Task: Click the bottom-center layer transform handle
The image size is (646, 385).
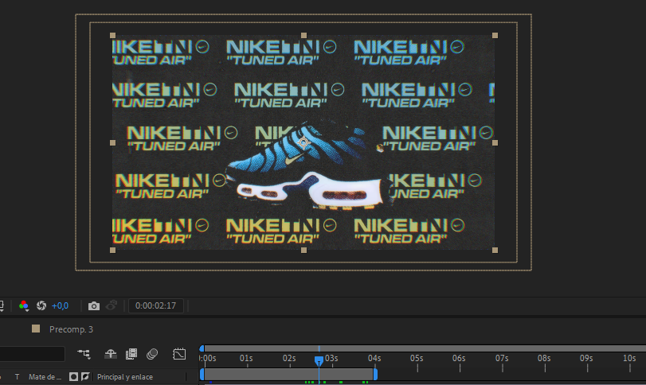Action: pyautogui.click(x=303, y=250)
